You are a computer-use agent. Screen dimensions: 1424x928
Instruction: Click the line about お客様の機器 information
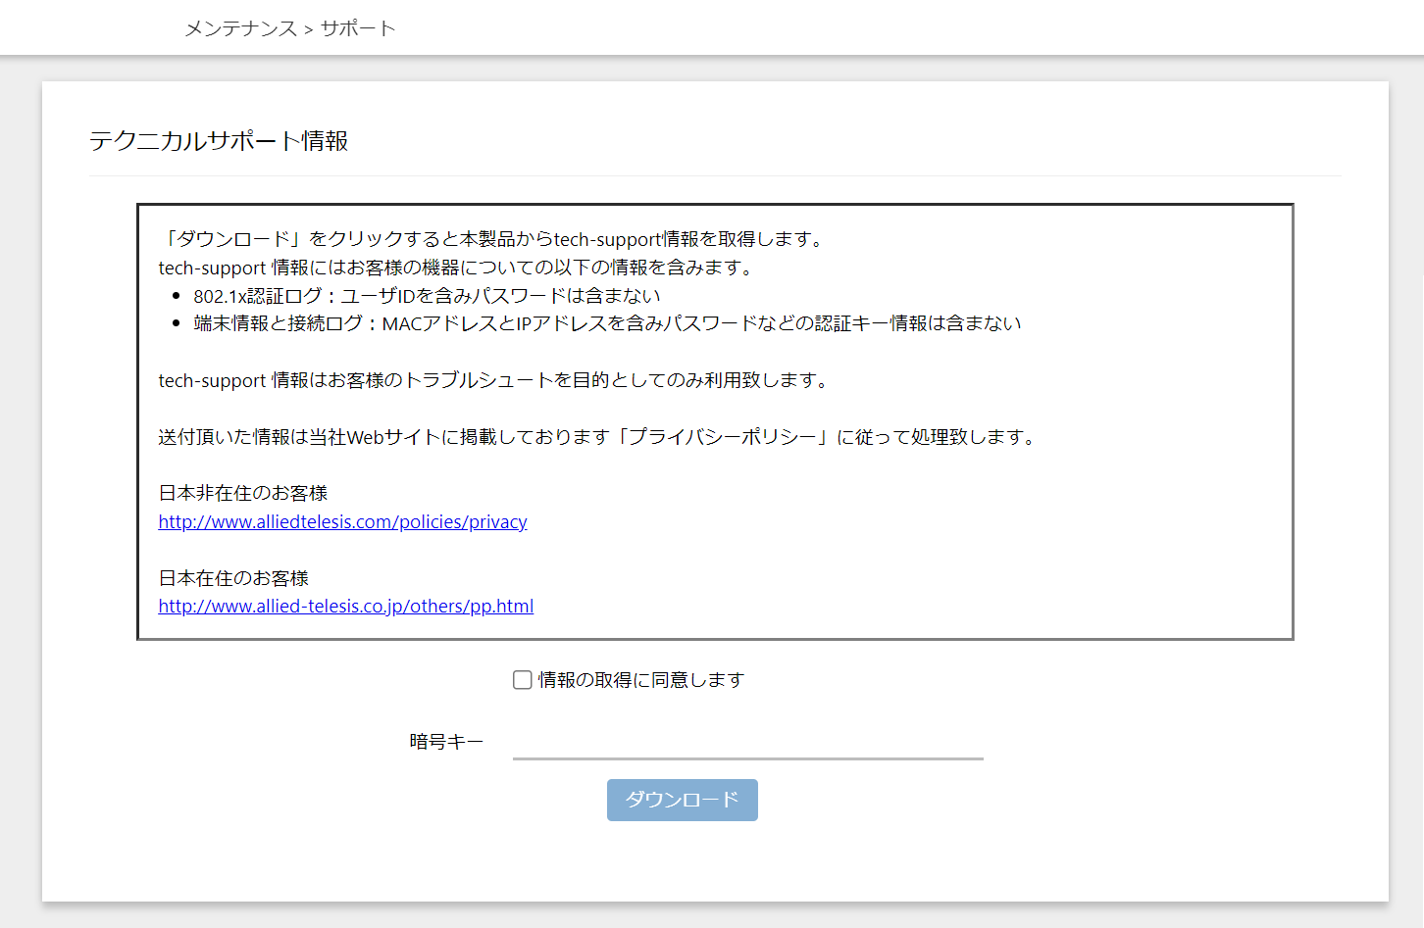(x=457, y=268)
